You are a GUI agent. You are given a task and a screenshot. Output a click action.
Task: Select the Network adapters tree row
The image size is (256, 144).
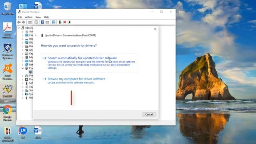pos(29,65)
